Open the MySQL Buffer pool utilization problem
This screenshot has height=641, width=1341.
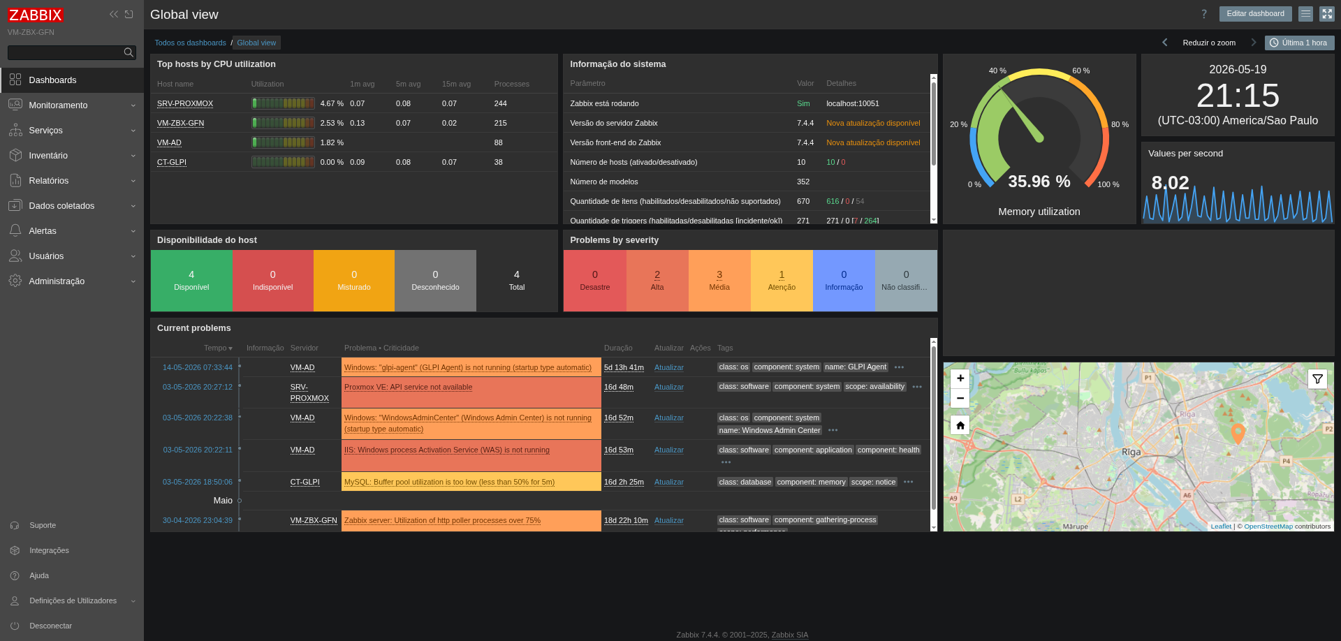[449, 482]
